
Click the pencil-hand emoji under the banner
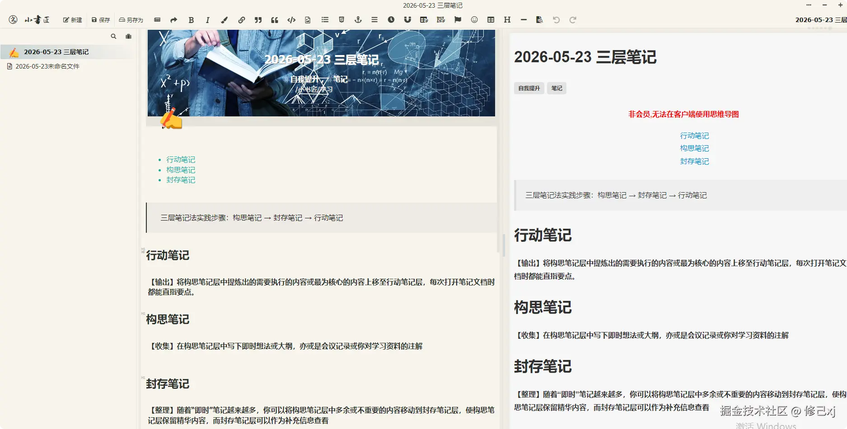[171, 119]
